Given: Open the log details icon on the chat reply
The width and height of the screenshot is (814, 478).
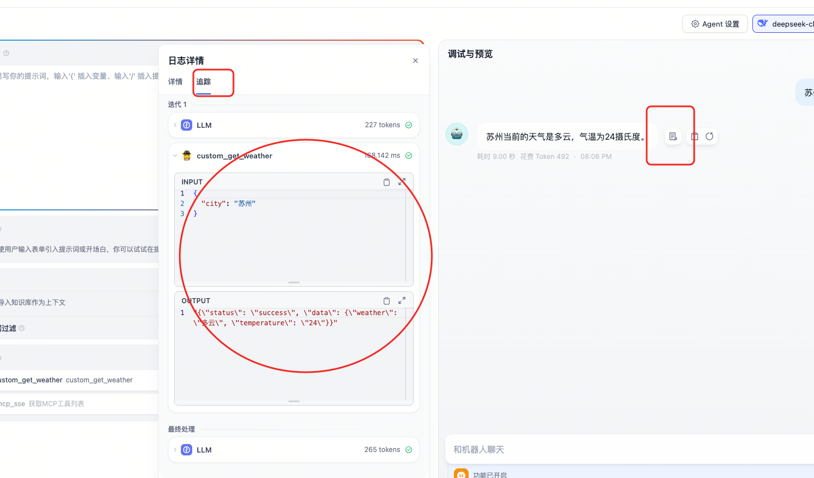Looking at the screenshot, I should [673, 136].
